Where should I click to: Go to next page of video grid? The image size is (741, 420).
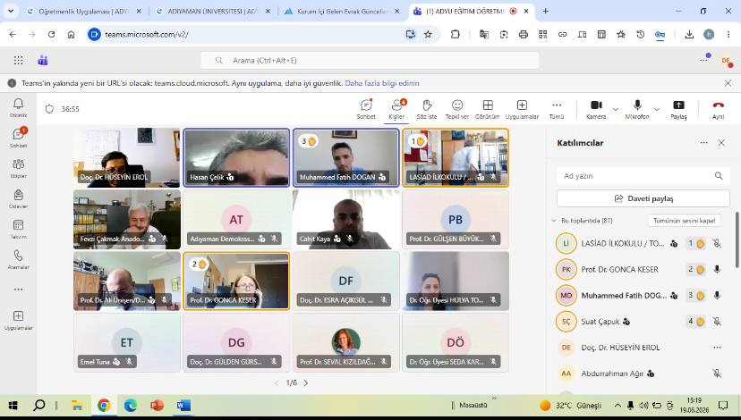(x=306, y=382)
